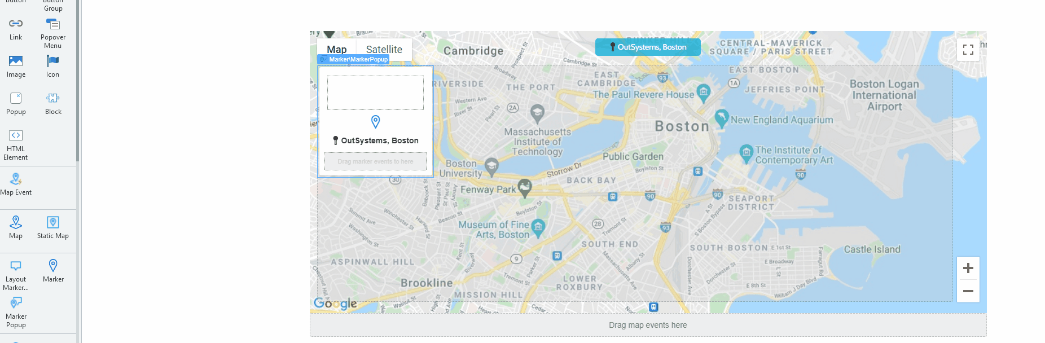Click the OutSystems, Boston marker label
The height and width of the screenshot is (343, 1045).
[648, 47]
